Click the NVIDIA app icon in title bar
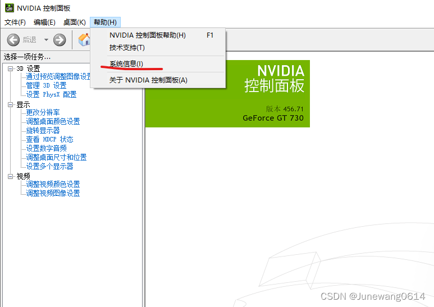This screenshot has height=307, width=434. [x=10, y=8]
